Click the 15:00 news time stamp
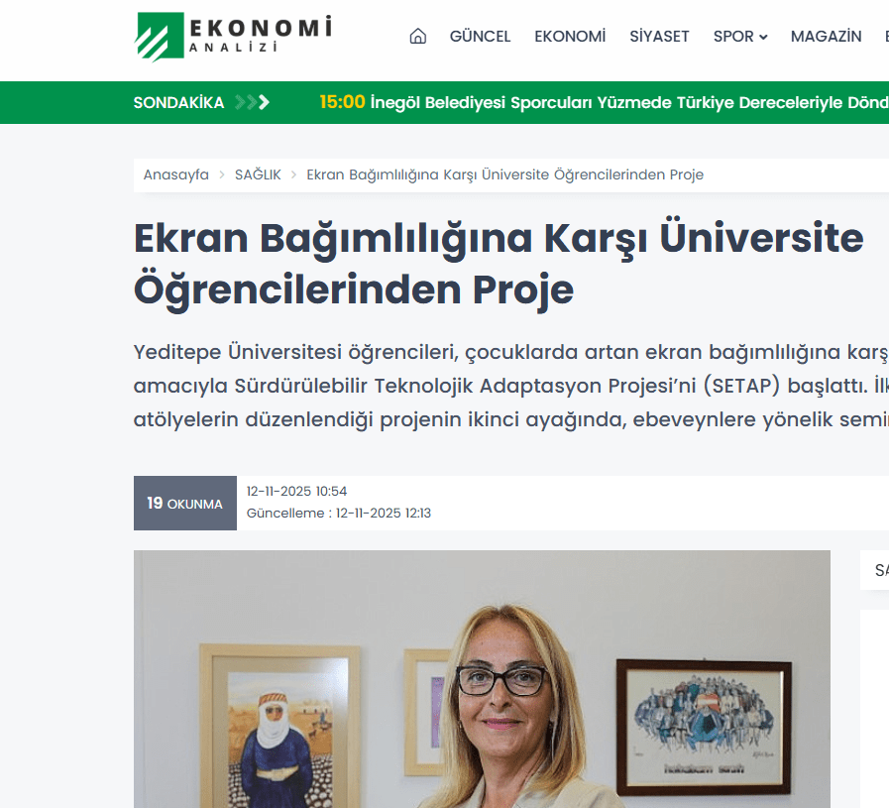 pyautogui.click(x=342, y=102)
